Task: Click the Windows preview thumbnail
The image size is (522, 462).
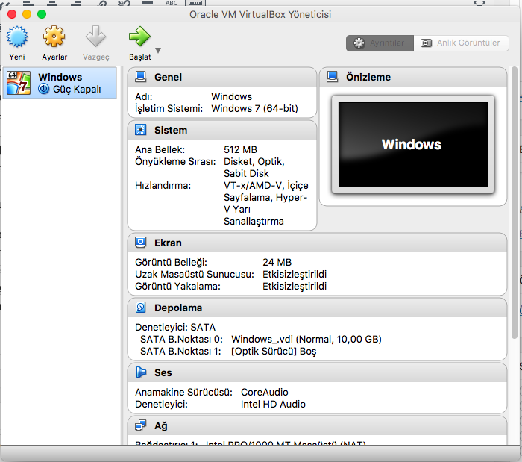Action: [413, 145]
